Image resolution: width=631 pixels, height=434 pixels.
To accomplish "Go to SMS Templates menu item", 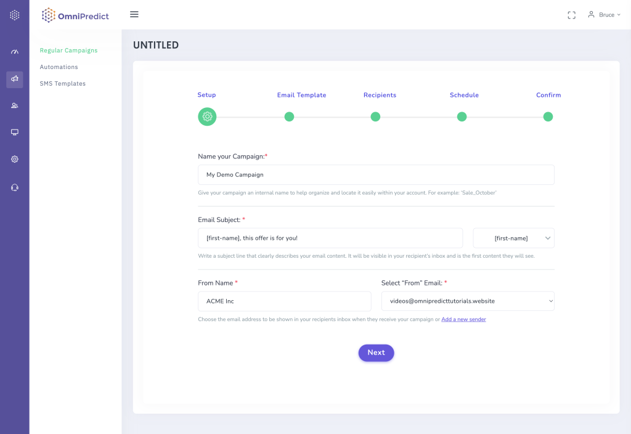I will coord(62,83).
